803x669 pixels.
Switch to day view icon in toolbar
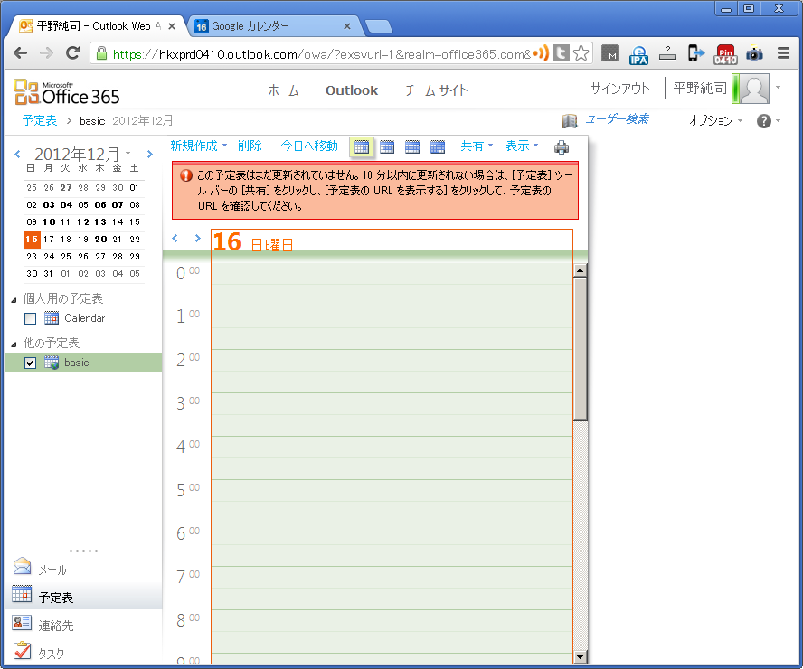(x=362, y=146)
